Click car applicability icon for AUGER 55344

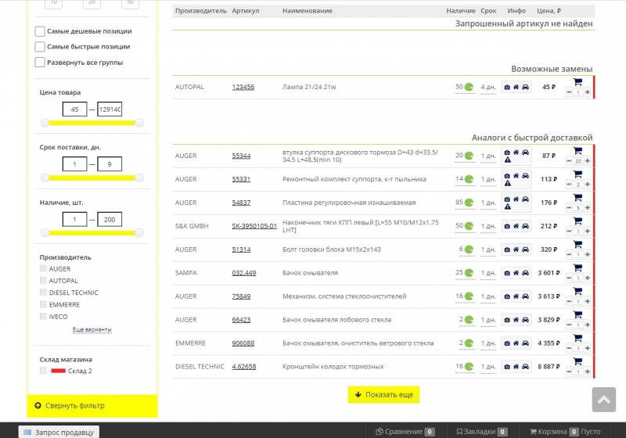(525, 153)
